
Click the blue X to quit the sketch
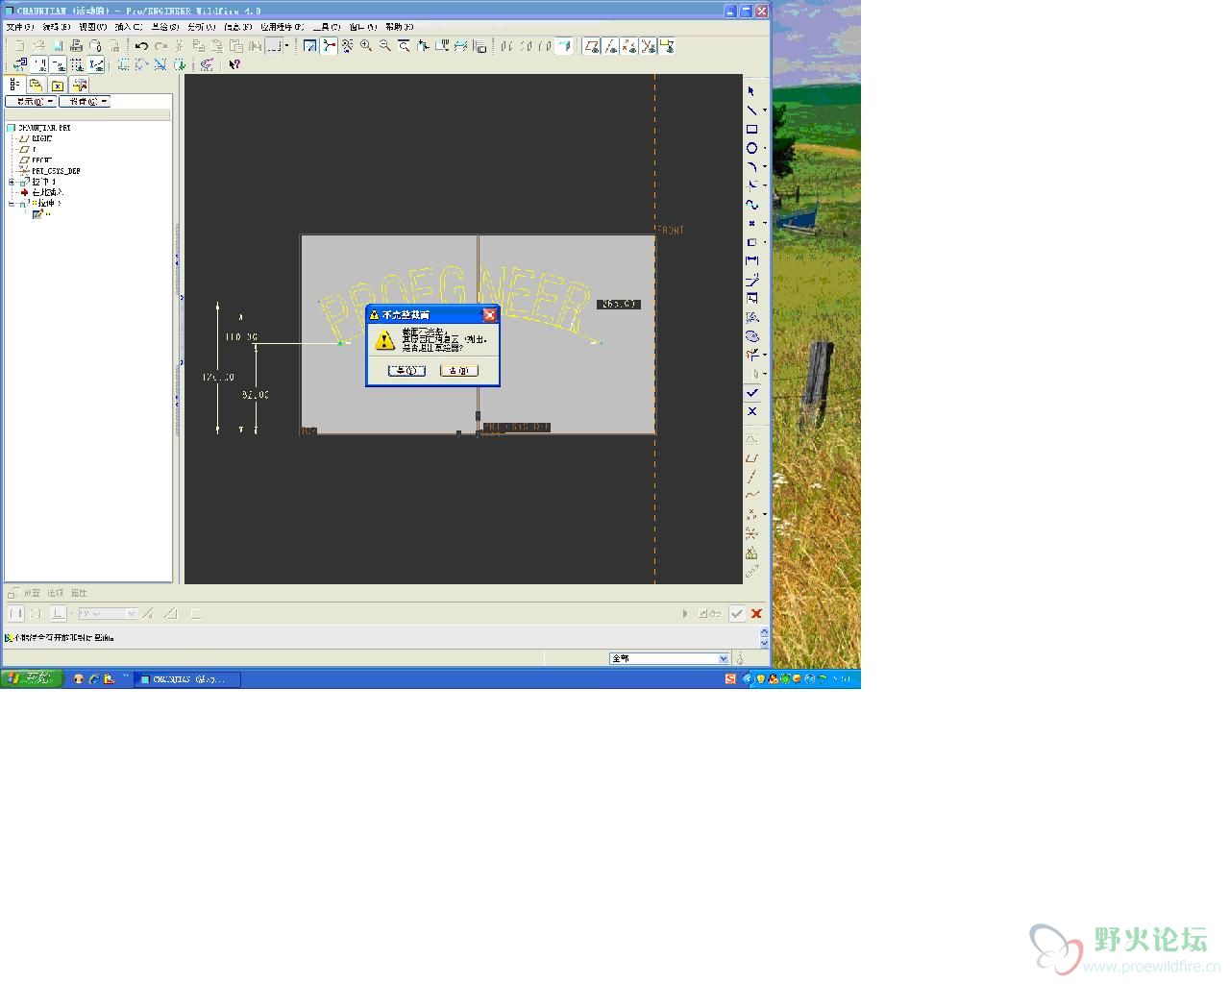(x=752, y=411)
